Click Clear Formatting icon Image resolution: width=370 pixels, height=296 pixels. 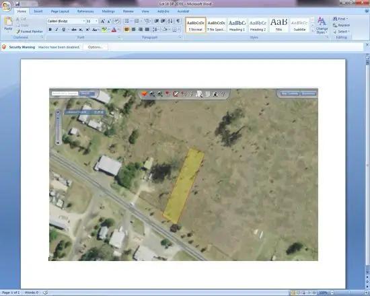[116, 22]
